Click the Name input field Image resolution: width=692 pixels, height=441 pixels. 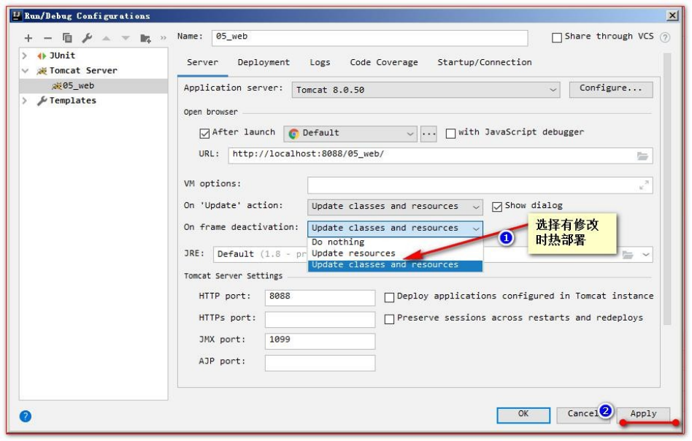tap(370, 37)
